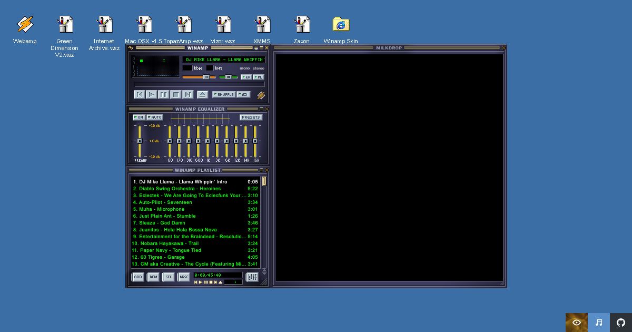This screenshot has height=332, width=632.
Task: Skip to the next track
Action: 187,94
